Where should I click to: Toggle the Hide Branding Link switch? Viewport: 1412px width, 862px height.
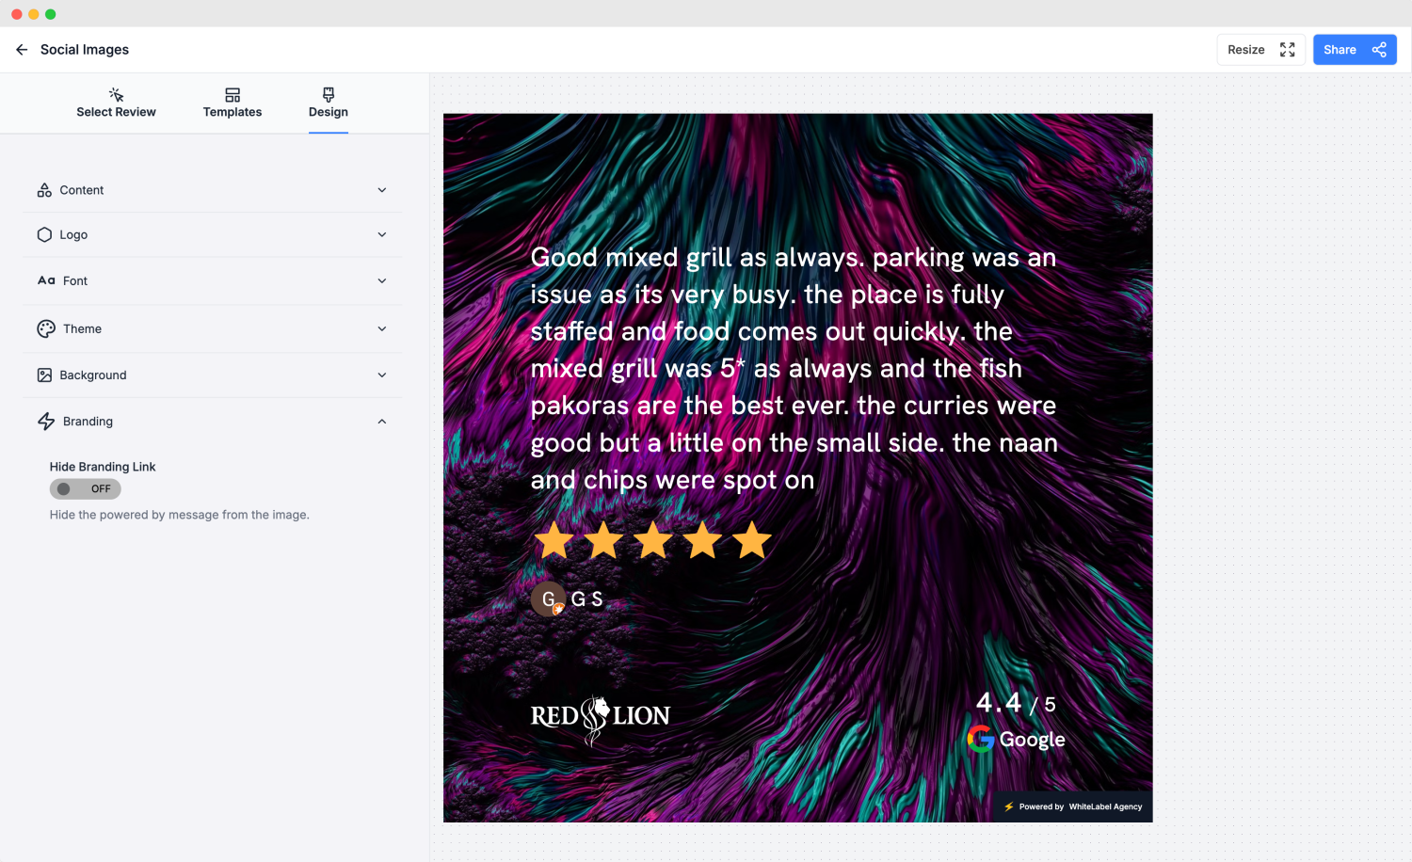(86, 489)
